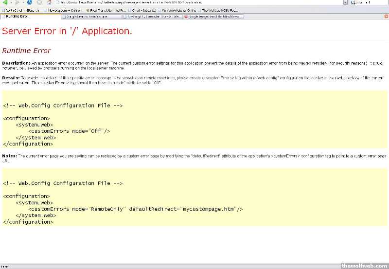Click the green Back arrow button
The width and height of the screenshot is (389, 269).
[x=4, y=2]
